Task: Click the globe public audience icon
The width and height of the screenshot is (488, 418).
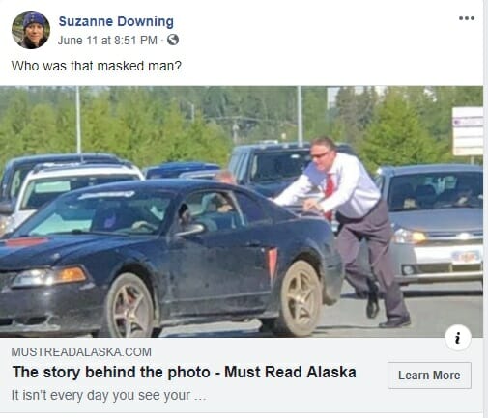Action: 173,40
